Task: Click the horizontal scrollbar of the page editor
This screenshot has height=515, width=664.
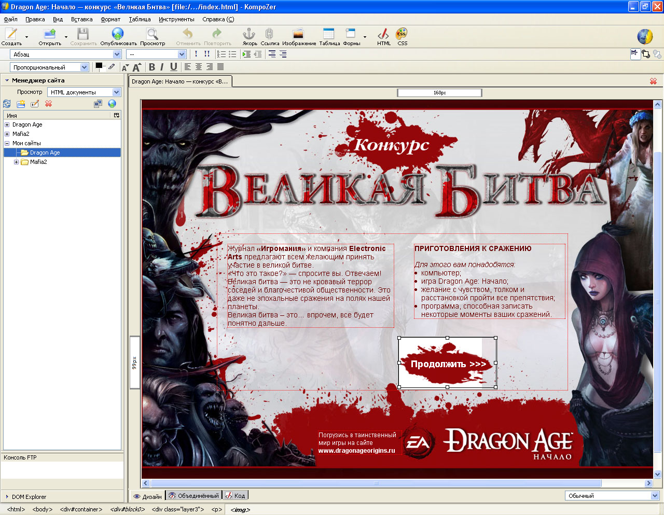Action: click(376, 483)
